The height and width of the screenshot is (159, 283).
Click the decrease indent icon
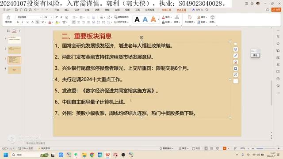(x=88, y=17)
